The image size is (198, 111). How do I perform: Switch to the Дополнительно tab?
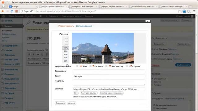[84, 26]
